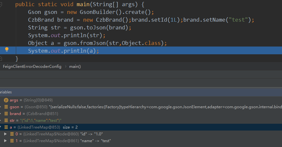
Task: Select the a = {LinkedTreeMap@853} row
Action: (x=141, y=127)
